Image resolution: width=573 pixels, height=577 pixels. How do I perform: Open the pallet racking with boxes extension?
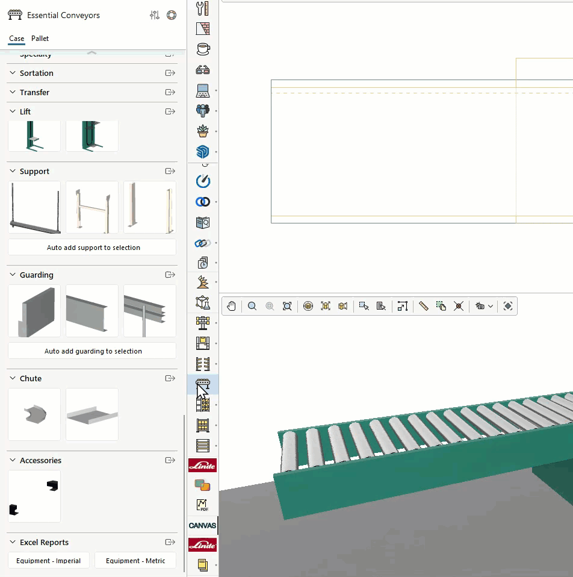[203, 405]
